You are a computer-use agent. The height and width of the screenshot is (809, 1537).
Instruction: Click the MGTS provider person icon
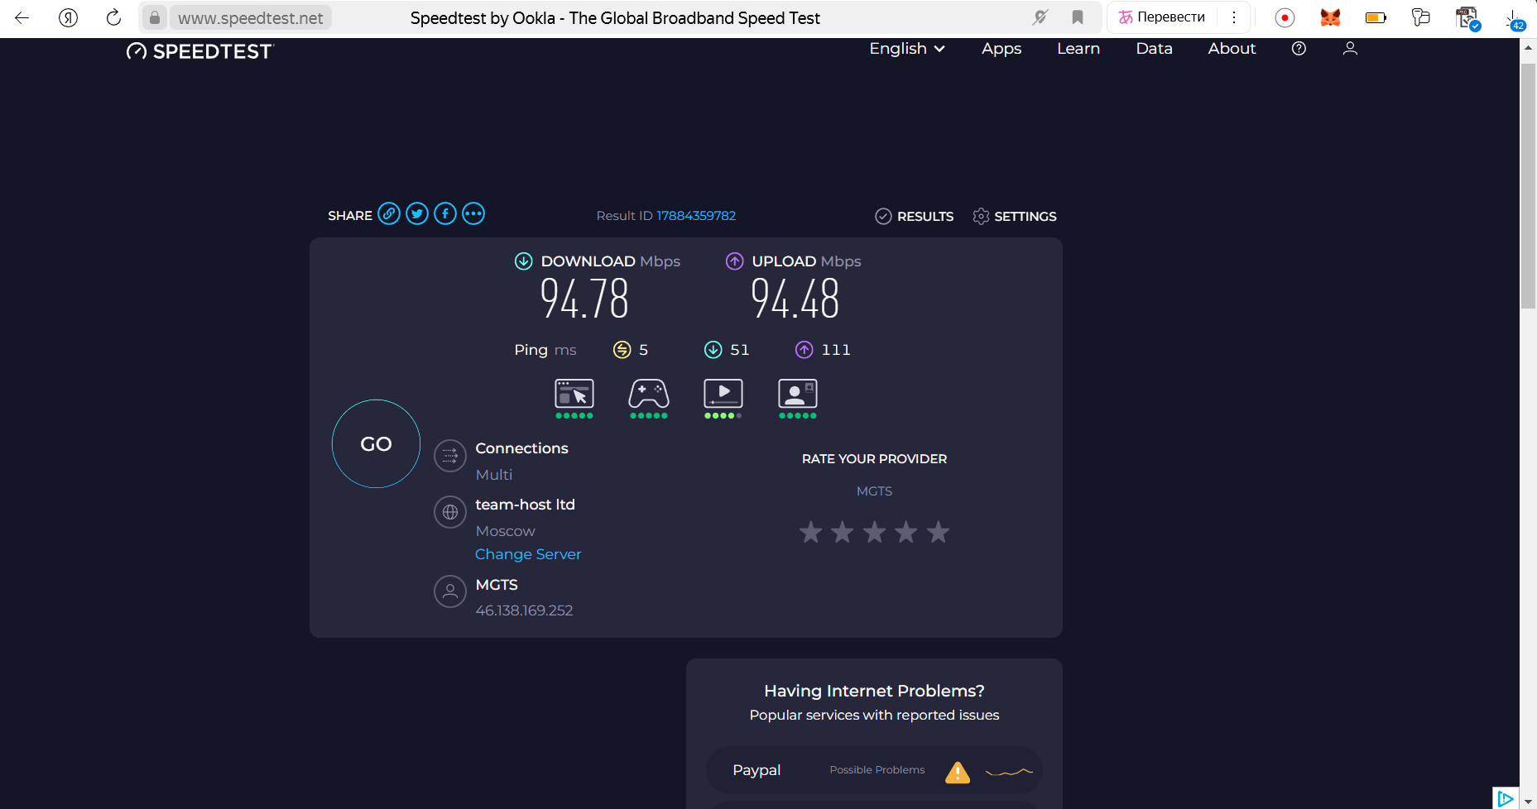pyautogui.click(x=450, y=591)
